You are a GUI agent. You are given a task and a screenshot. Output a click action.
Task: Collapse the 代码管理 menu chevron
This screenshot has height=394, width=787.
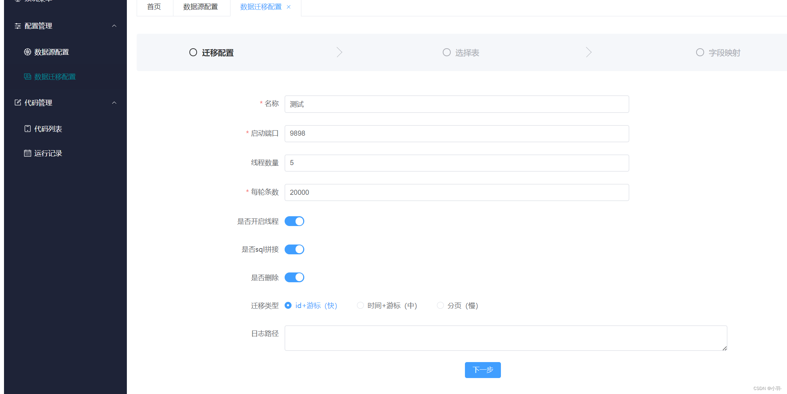click(114, 103)
